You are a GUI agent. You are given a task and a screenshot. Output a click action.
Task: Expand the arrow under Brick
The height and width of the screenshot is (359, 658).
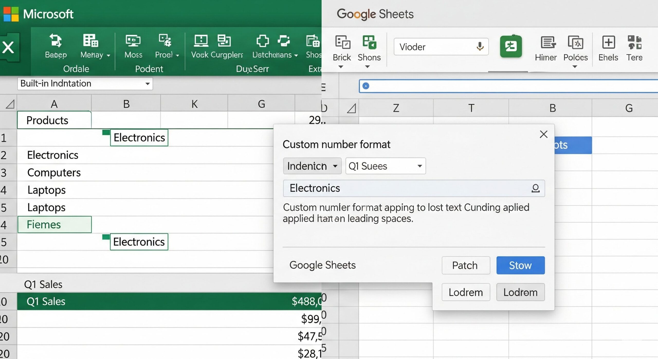click(x=341, y=67)
